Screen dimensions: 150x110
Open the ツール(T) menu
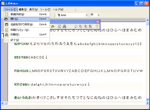tap(45, 10)
